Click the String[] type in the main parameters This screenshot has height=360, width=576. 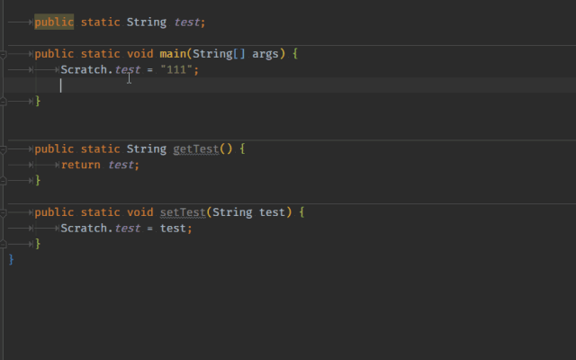pyautogui.click(x=219, y=54)
